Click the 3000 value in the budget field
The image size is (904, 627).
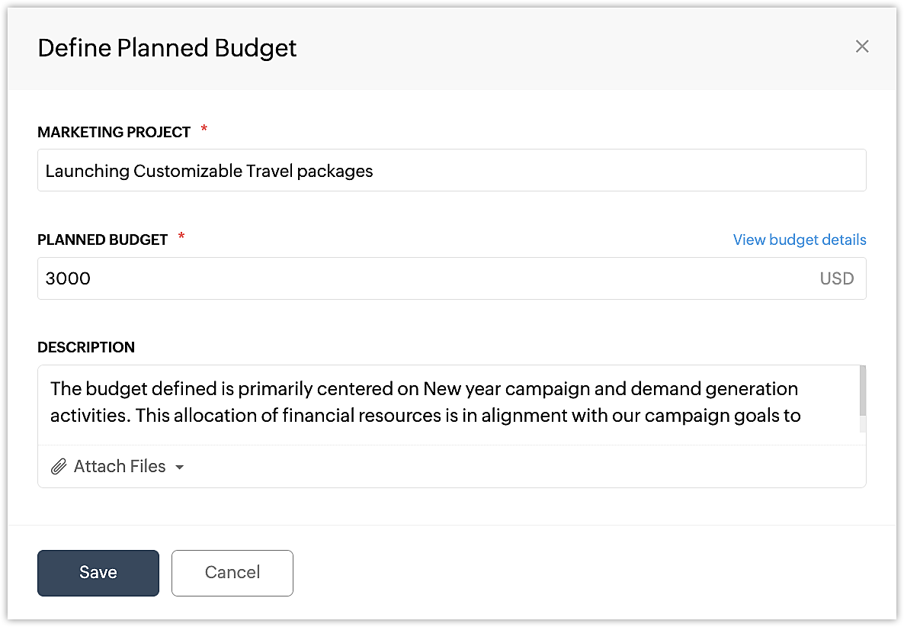click(x=68, y=278)
